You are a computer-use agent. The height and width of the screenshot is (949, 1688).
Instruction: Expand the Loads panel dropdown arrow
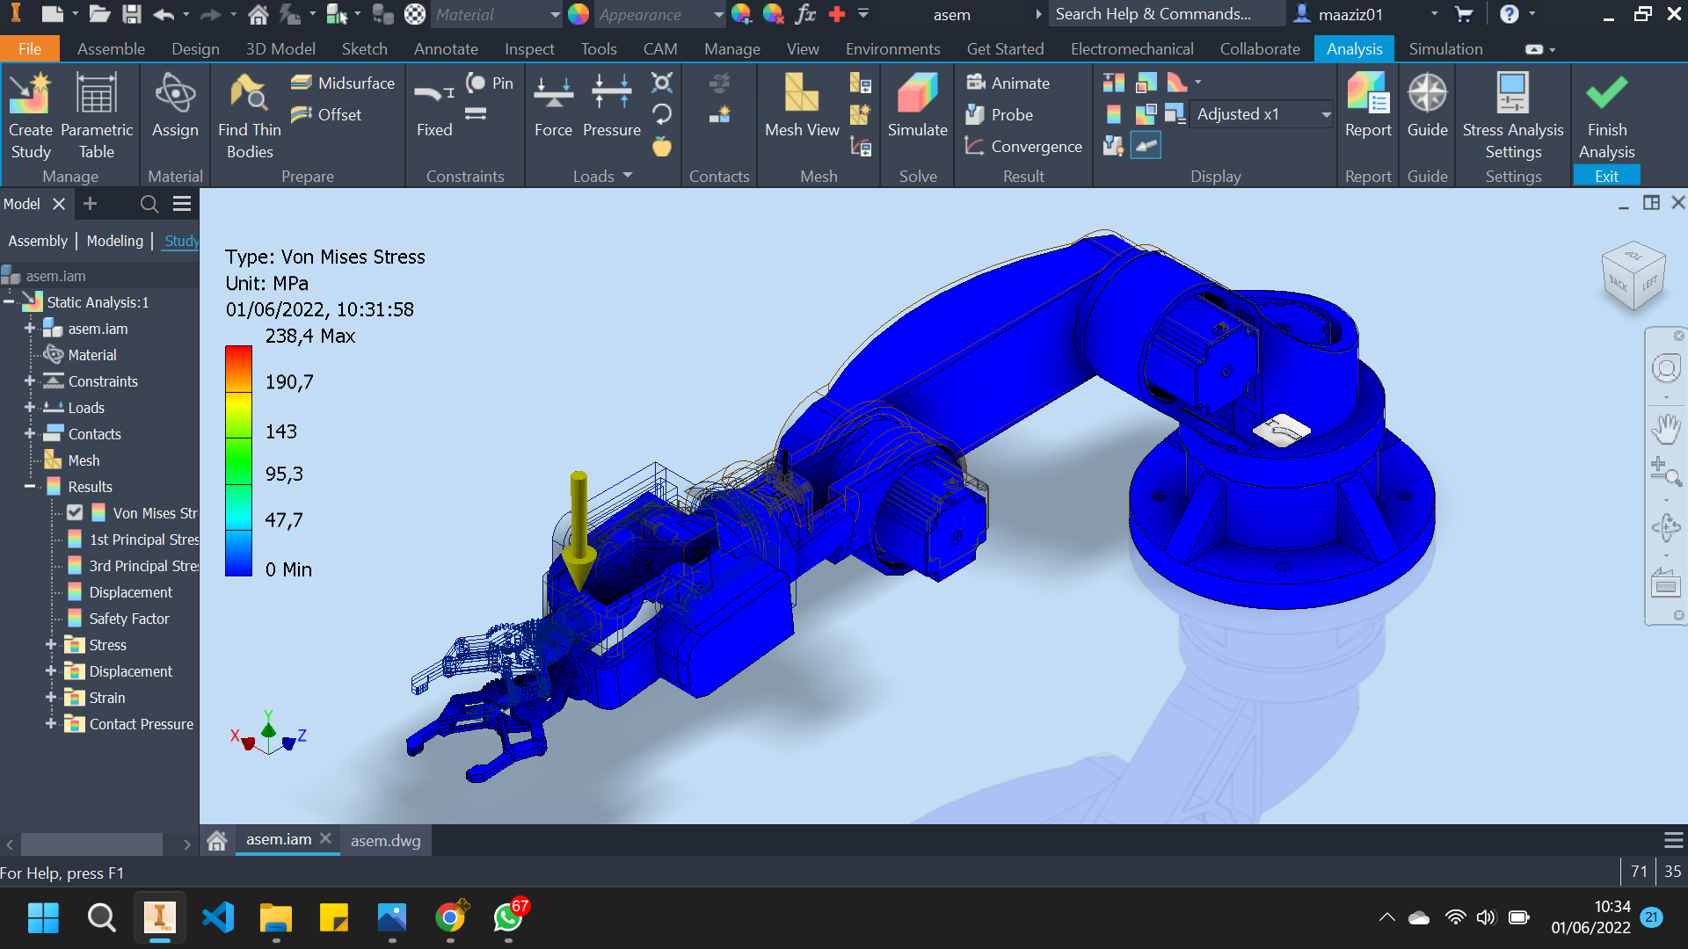click(628, 176)
